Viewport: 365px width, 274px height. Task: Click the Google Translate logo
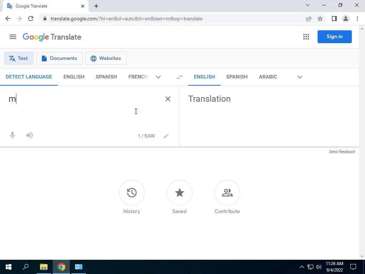(52, 37)
